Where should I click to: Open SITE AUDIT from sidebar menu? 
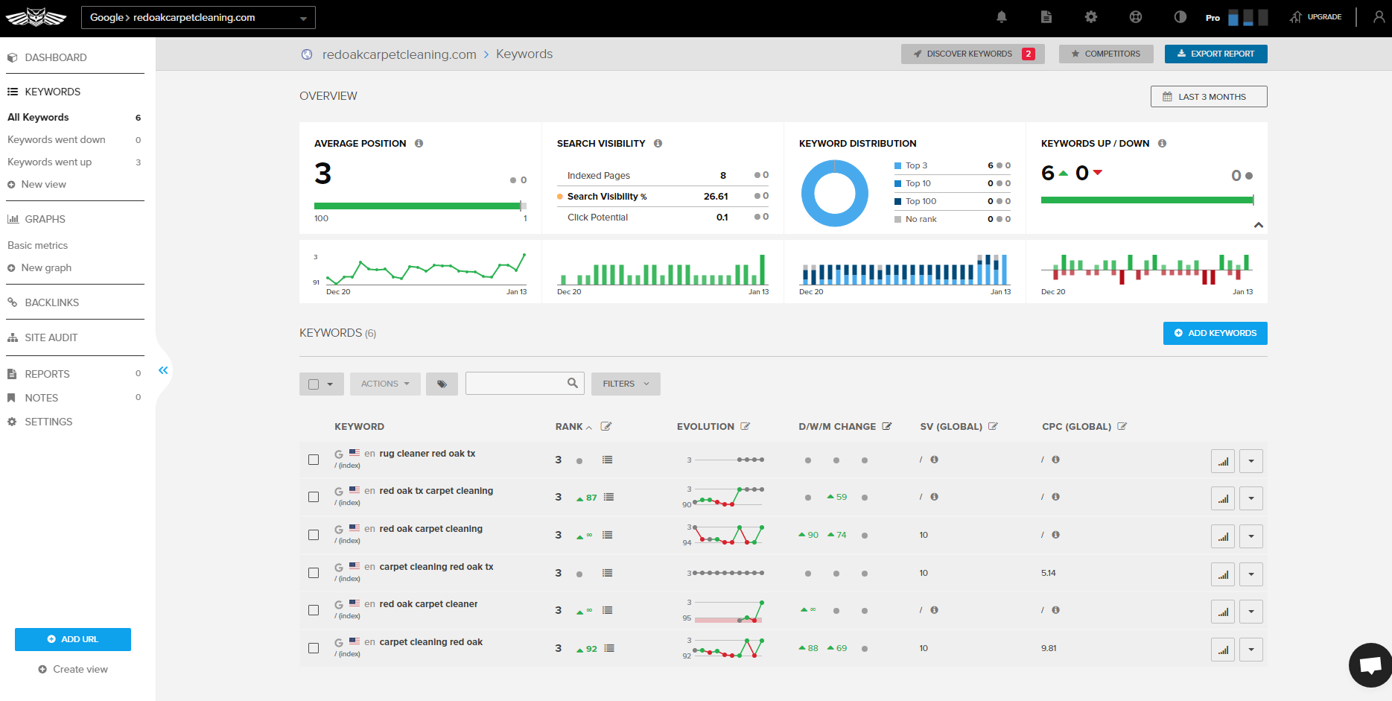(51, 337)
